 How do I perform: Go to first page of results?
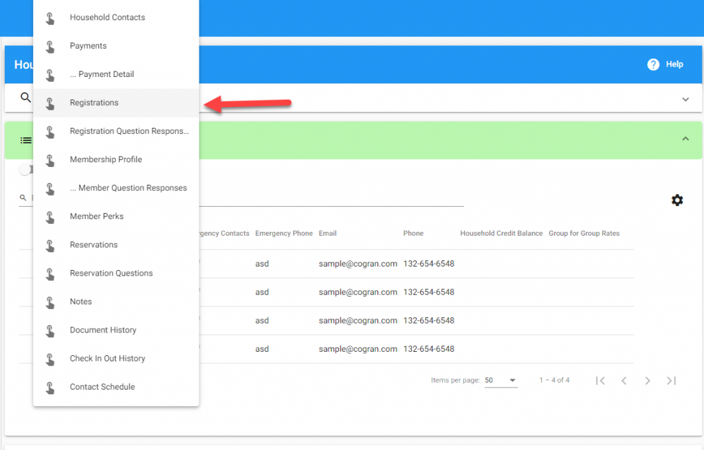600,381
